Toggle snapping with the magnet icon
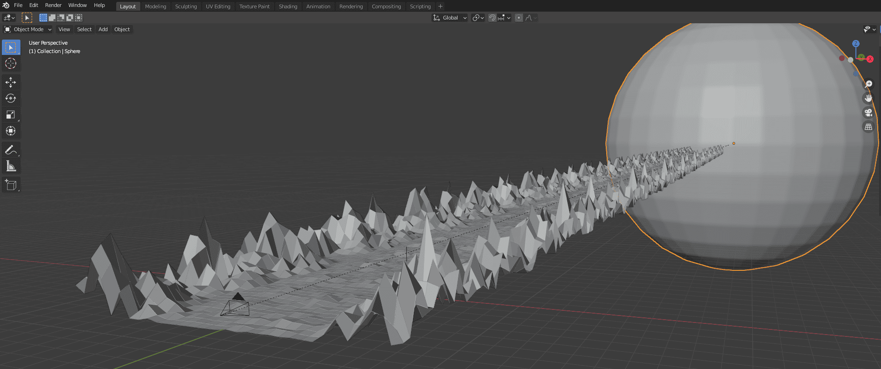 pos(492,18)
